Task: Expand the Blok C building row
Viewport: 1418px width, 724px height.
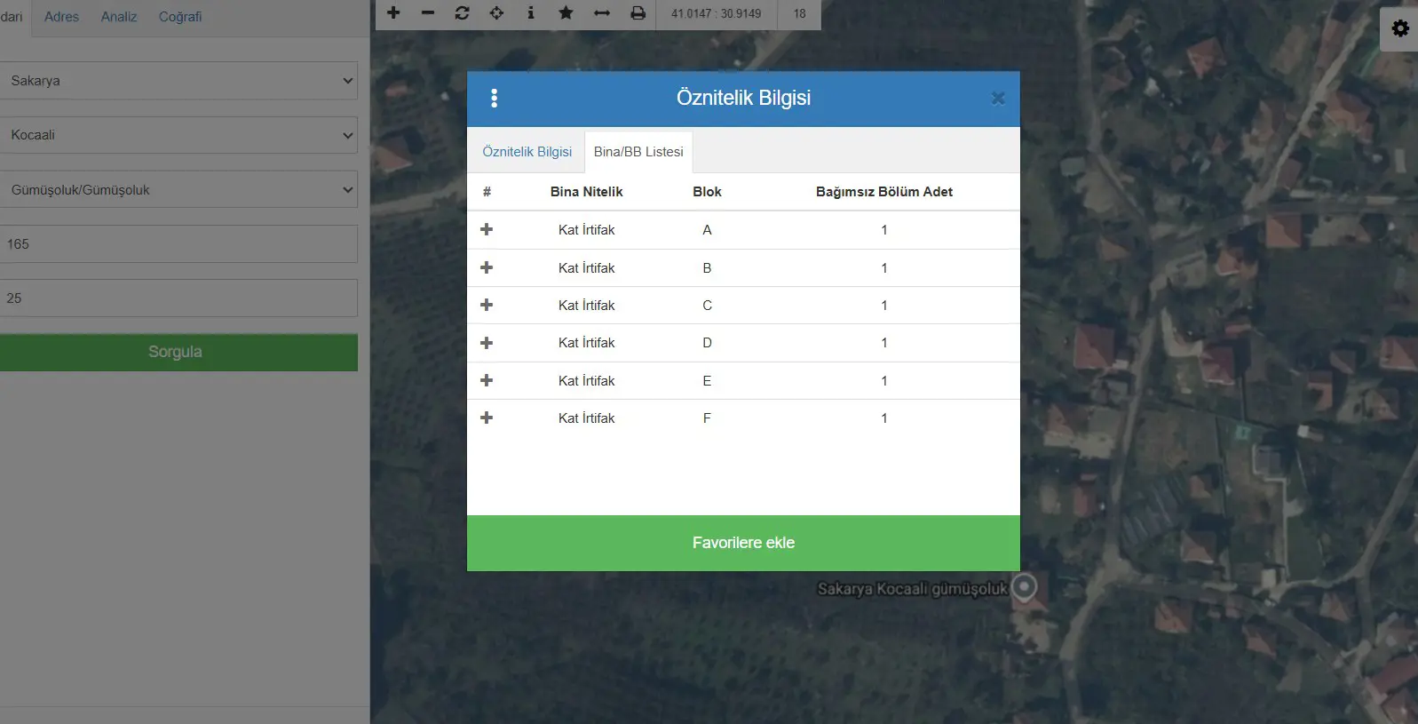Action: tap(487, 305)
